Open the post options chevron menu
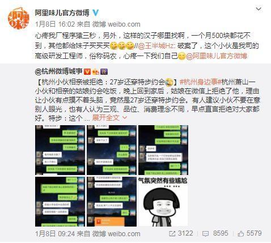 point(259,9)
